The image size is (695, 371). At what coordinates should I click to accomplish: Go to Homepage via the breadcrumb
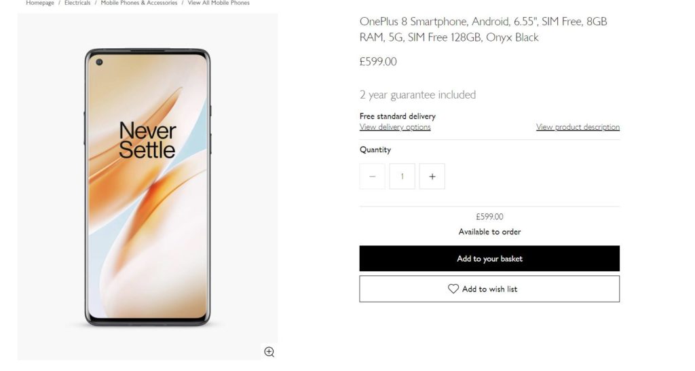pyautogui.click(x=40, y=3)
